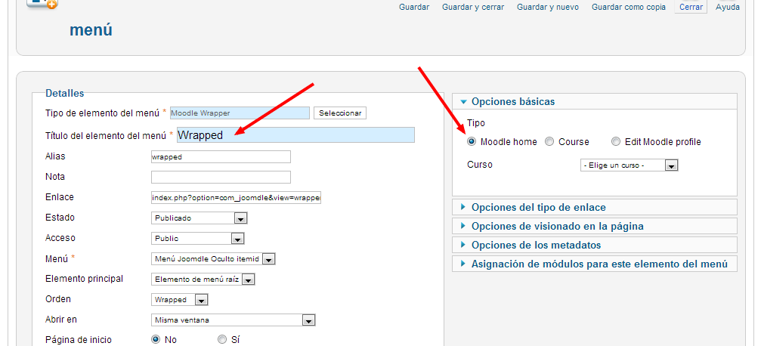Click the Nota input field
Viewport: 761px width, 346px height.
pyautogui.click(x=221, y=178)
